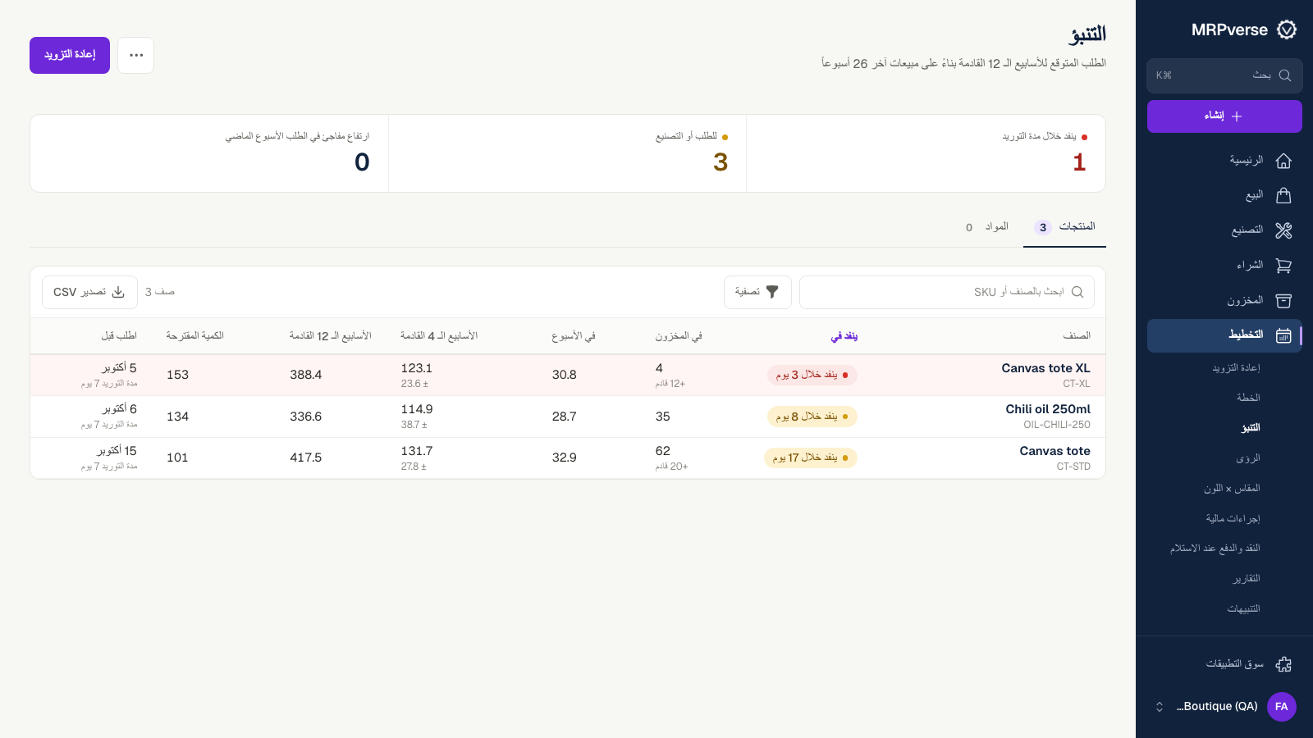
Task: Click the إنشاء create button
Action: tap(1224, 116)
